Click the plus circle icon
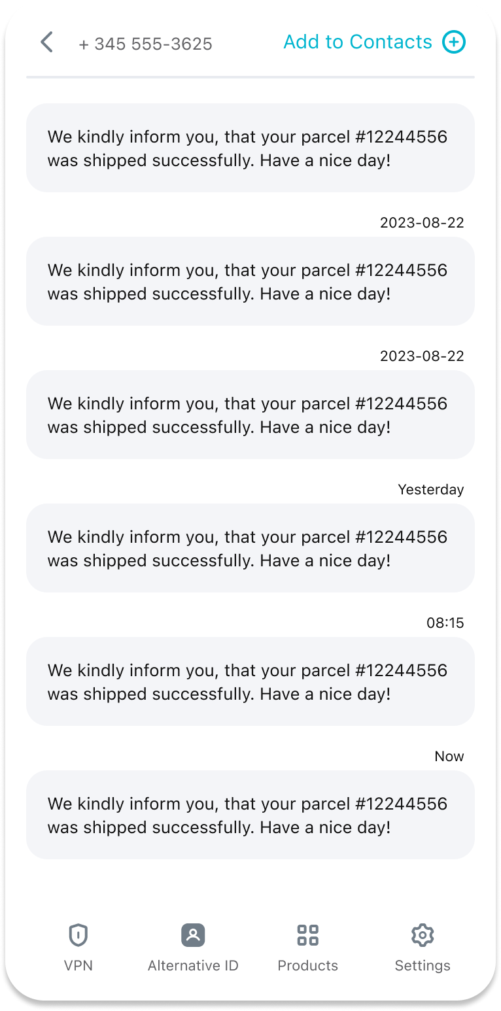The height and width of the screenshot is (1011, 501). pyautogui.click(x=454, y=43)
